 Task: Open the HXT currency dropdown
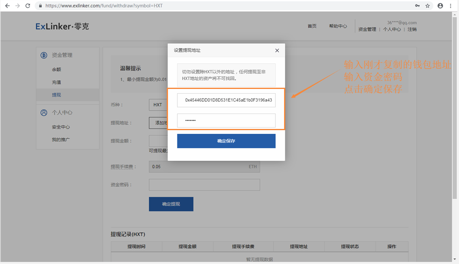pos(158,105)
